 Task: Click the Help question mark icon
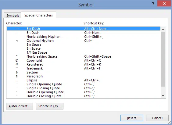153,4
